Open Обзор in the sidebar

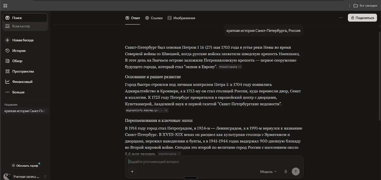17,61
